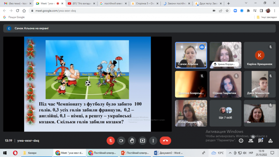Open Інші закладки folder
Image resolution: width=279 pixels, height=157 pixels.
tap(267, 17)
